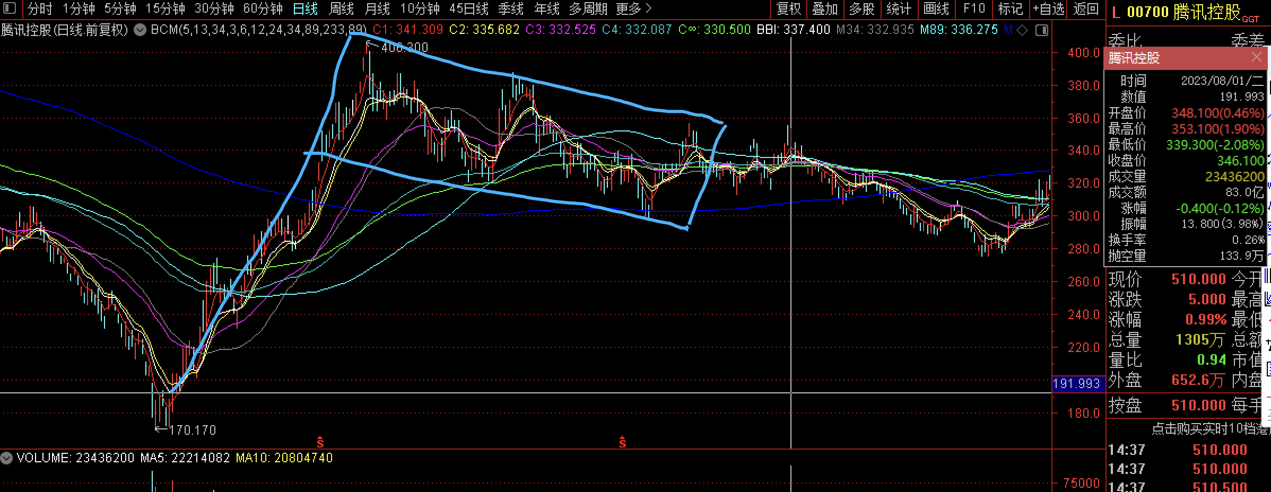Open the 多周期 multi-period view
The height and width of the screenshot is (492, 1271).
[x=588, y=8]
